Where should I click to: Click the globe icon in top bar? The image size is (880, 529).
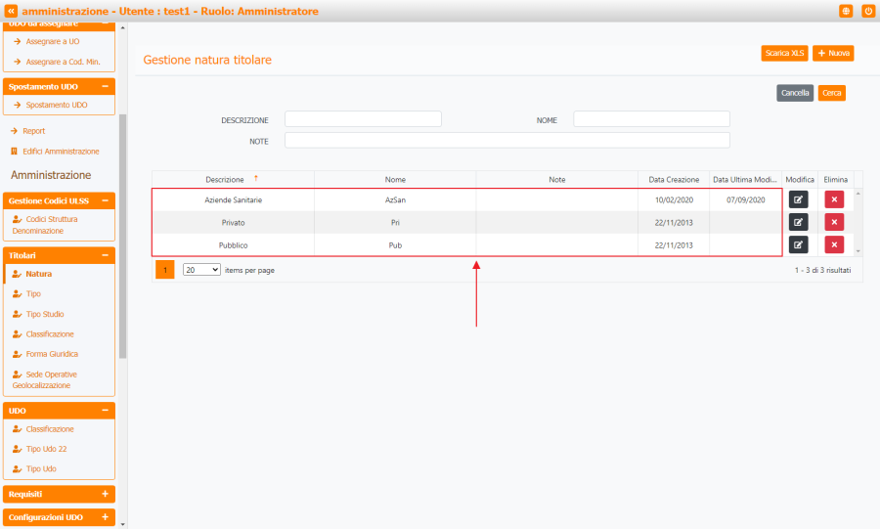[846, 11]
